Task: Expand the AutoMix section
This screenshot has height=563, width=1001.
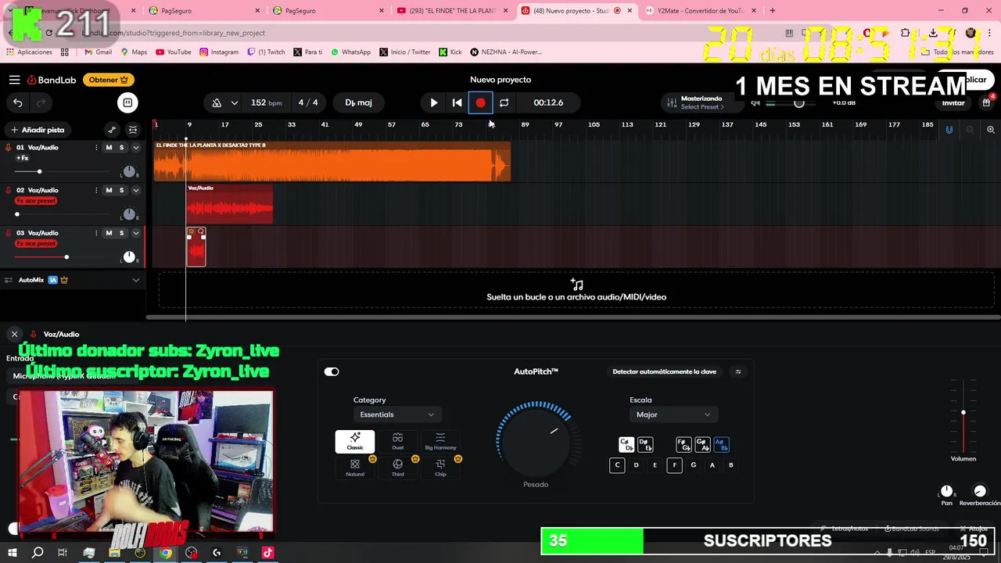Action: point(135,280)
